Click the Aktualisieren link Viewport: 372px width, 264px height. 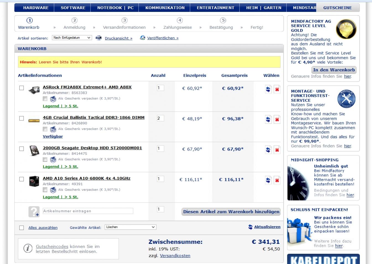click(x=267, y=227)
